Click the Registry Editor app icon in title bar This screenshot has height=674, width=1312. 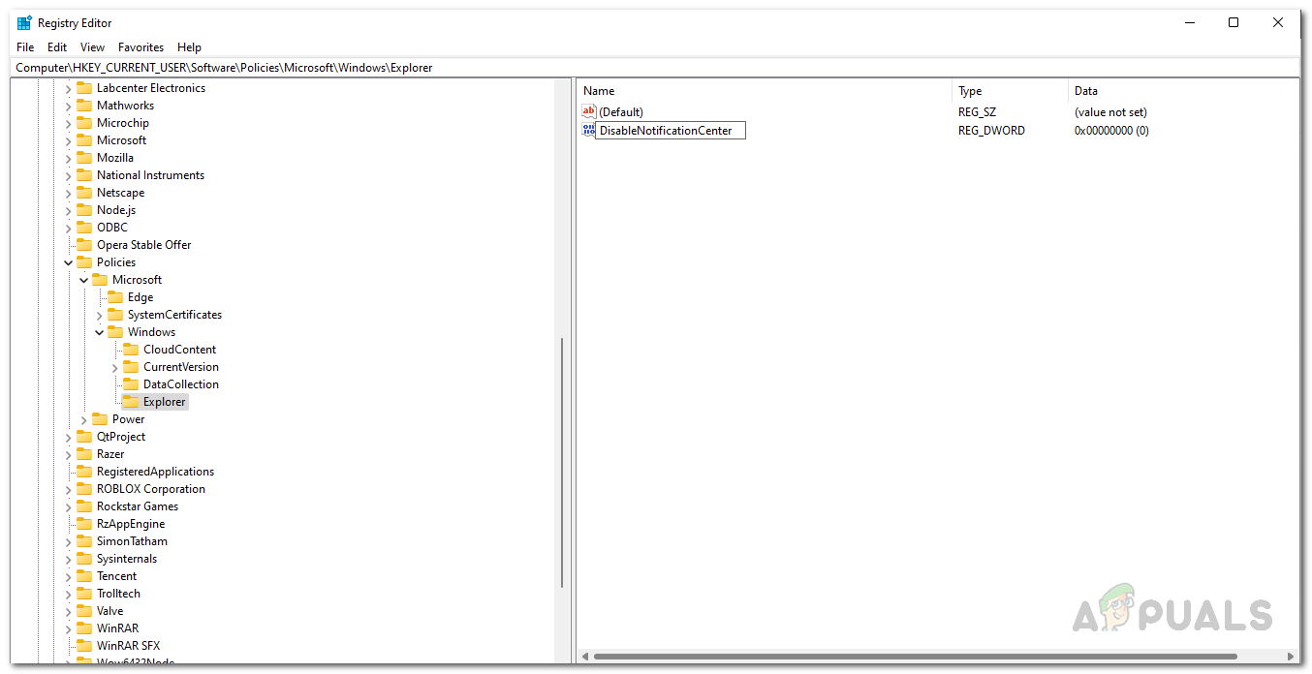[24, 23]
